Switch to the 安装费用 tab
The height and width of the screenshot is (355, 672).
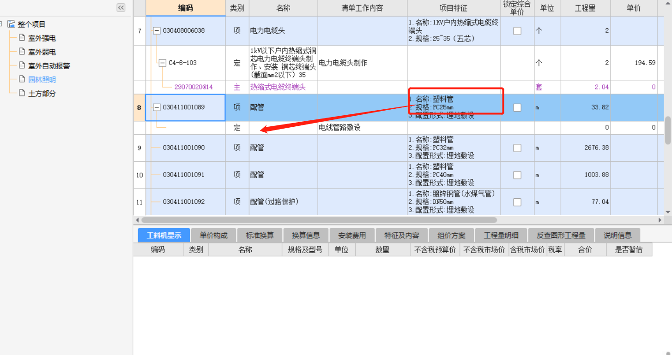(352, 235)
